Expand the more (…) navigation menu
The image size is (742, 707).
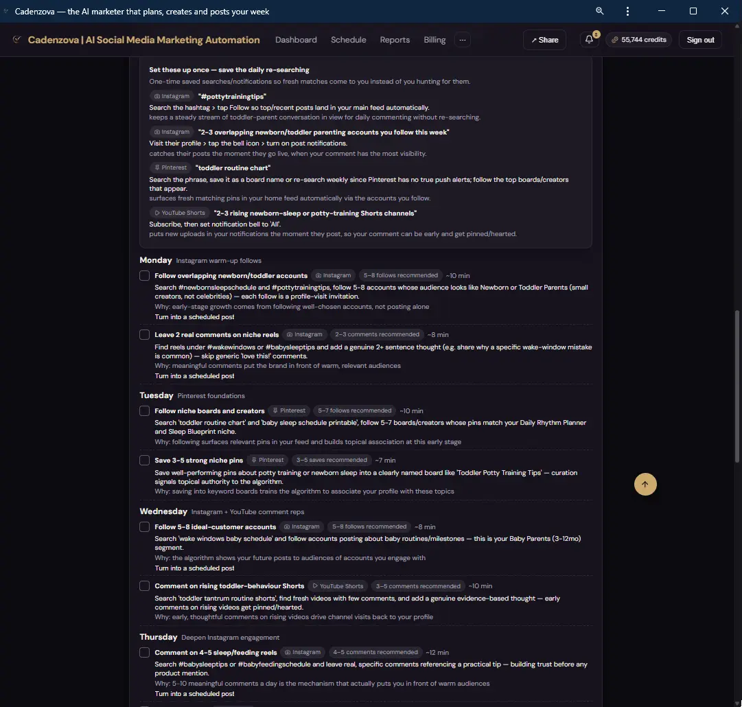(463, 40)
